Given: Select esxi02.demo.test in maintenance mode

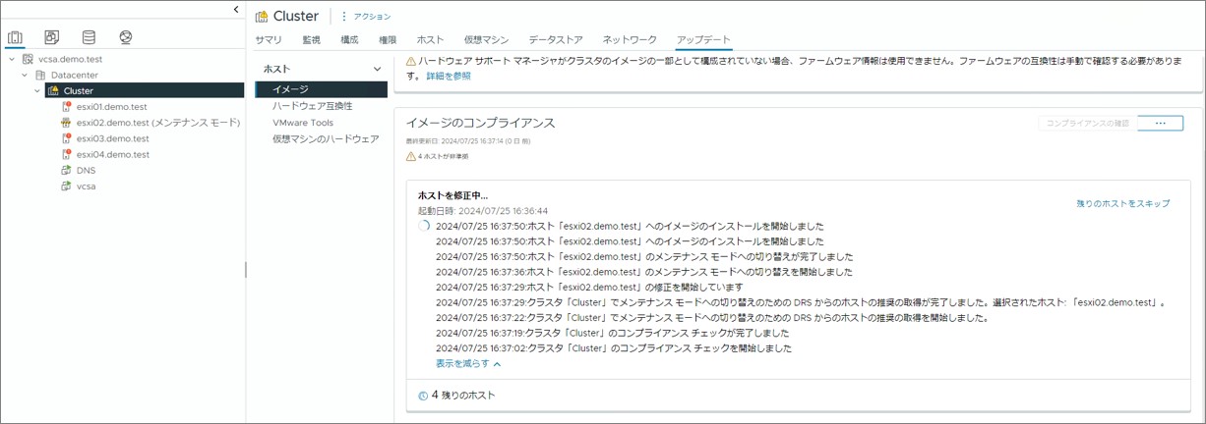Looking at the screenshot, I should click(x=157, y=123).
